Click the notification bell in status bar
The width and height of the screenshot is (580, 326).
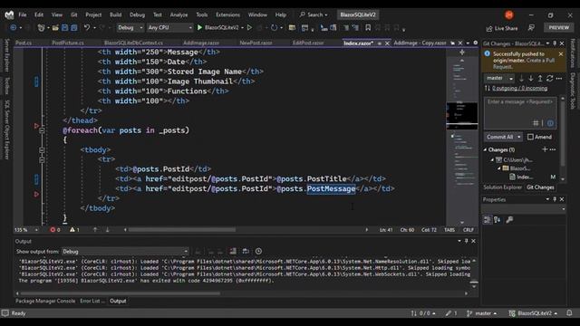(x=569, y=313)
